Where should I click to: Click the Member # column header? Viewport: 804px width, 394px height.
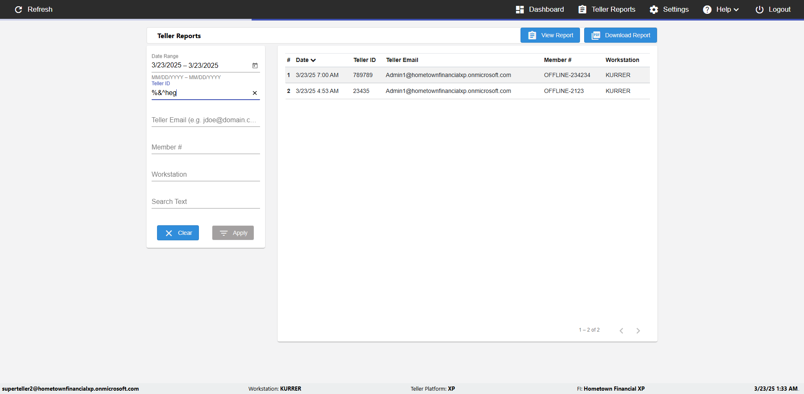[x=558, y=60]
